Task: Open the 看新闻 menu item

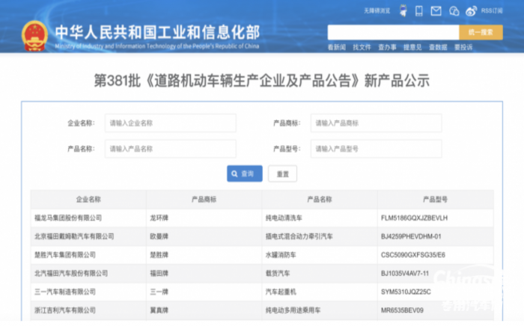Action: coord(337,47)
